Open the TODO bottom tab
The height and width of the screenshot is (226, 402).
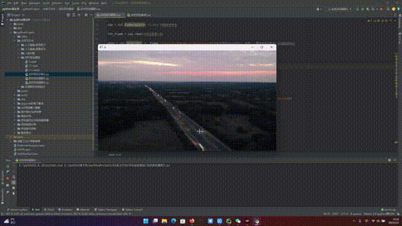[x=49, y=210]
